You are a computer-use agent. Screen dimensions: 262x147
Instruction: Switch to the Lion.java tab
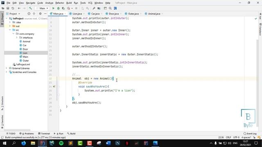click(77, 13)
